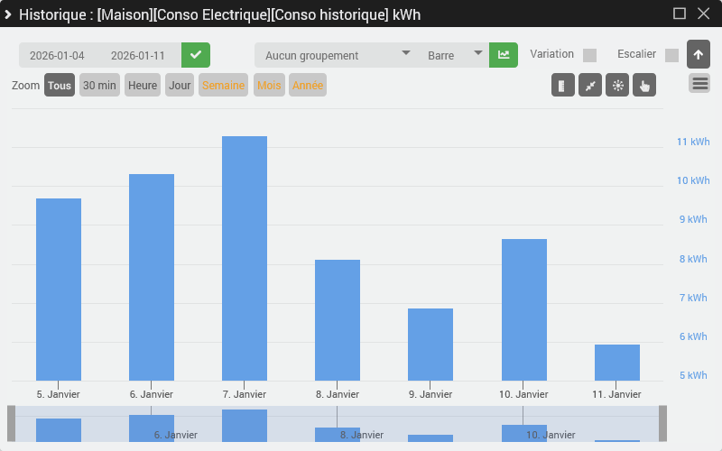Click the Escalier label text

pyautogui.click(x=636, y=54)
